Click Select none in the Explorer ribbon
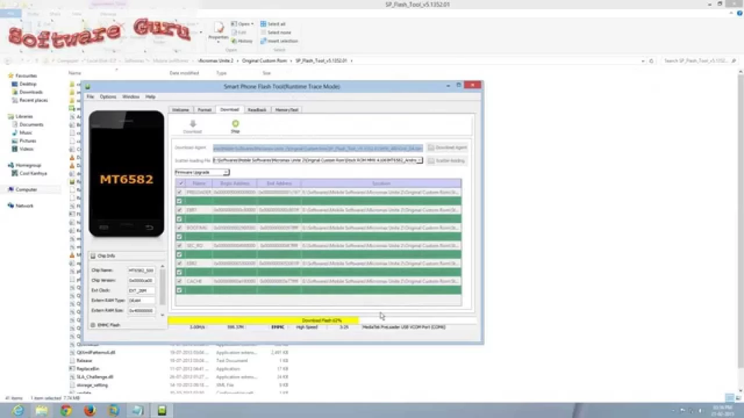 pos(276,33)
